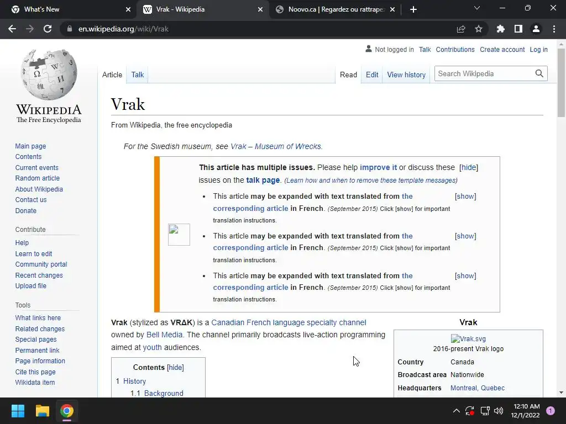Image resolution: width=566 pixels, height=424 pixels.
Task: Open a new tab with the plus button
Action: tap(413, 9)
